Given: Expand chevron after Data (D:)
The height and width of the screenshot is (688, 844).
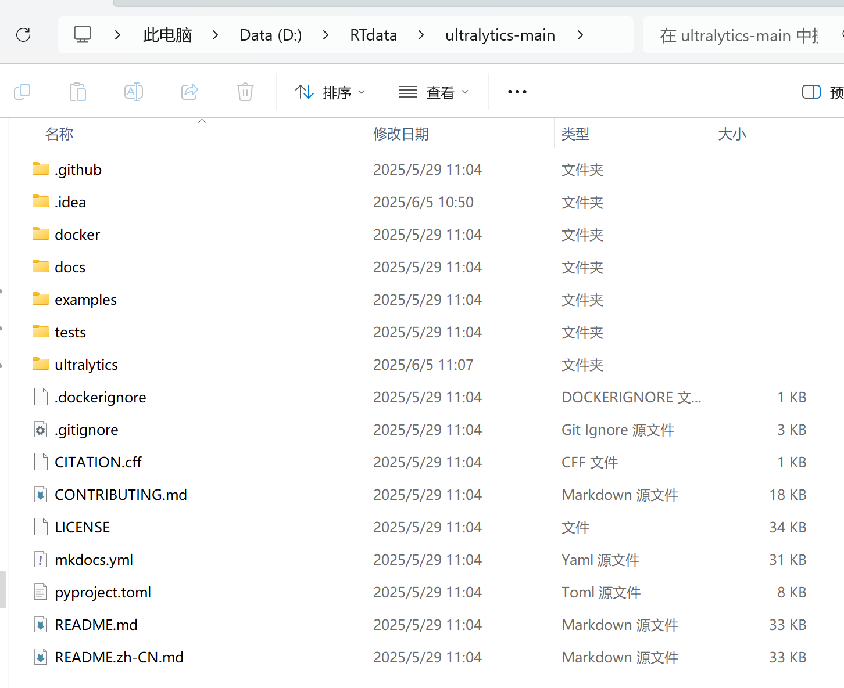Looking at the screenshot, I should click(326, 35).
